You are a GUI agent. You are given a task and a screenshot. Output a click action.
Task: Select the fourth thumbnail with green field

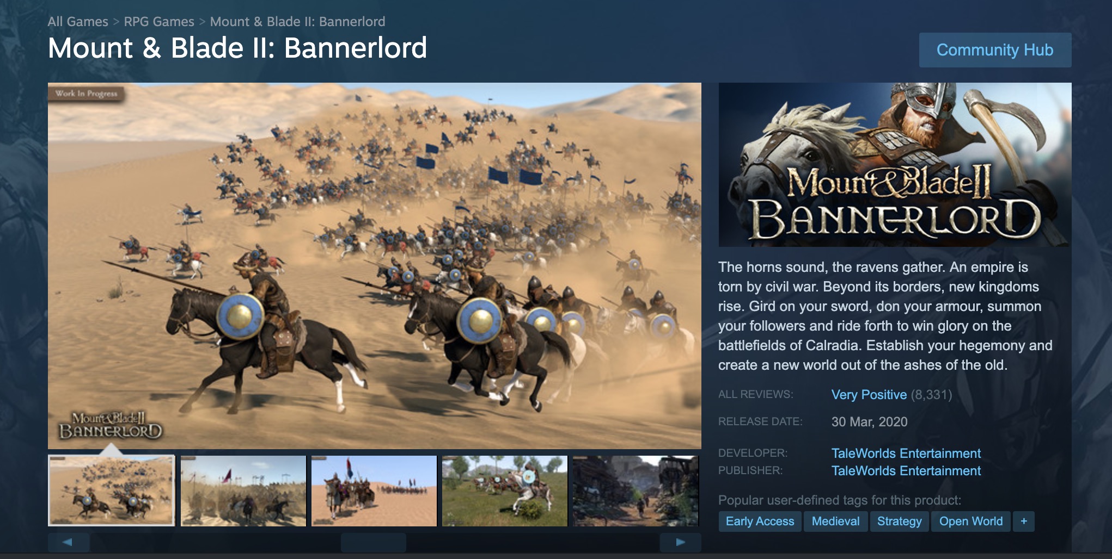coord(505,491)
